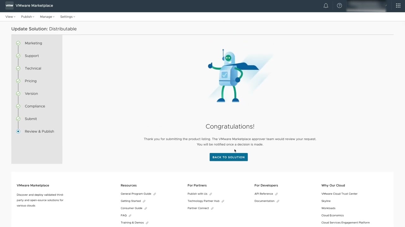The height and width of the screenshot is (227, 405).
Task: Open the apps grid switcher
Action: pyautogui.click(x=398, y=6)
